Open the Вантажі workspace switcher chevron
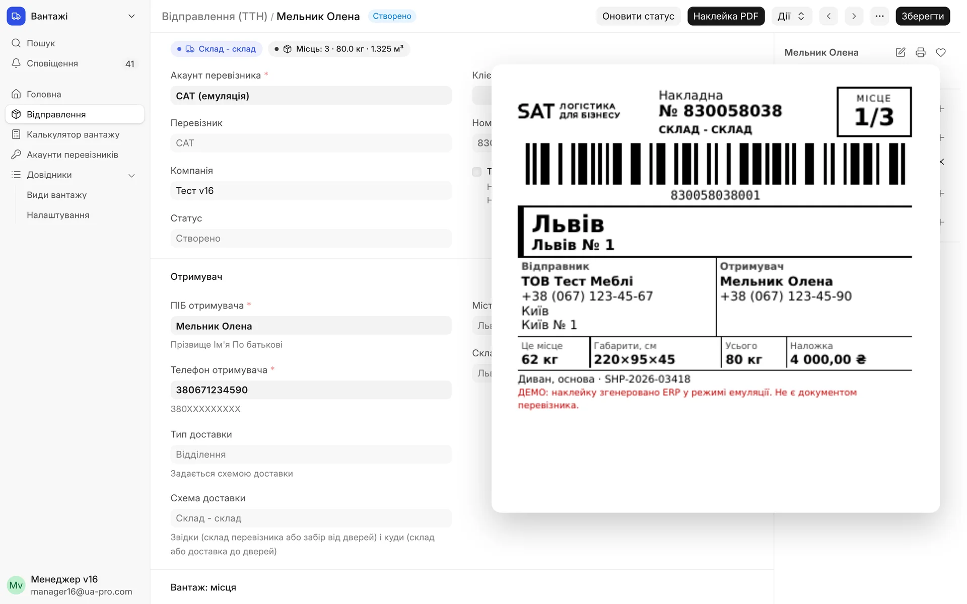Screen dimensions: 967x604 [x=131, y=16]
